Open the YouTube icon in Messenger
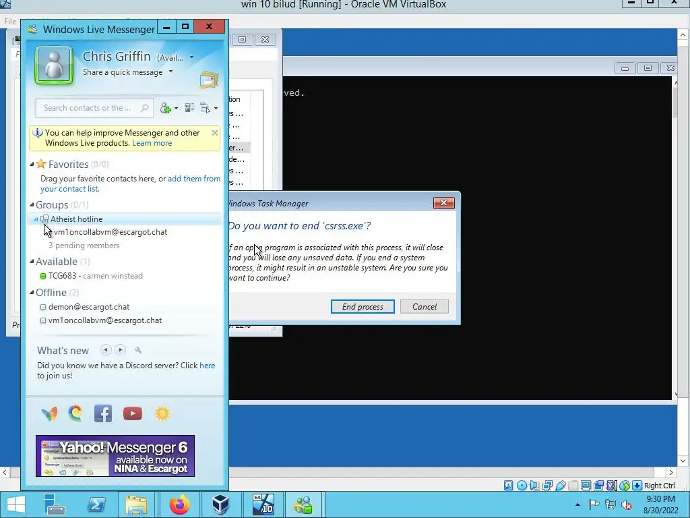690x518 pixels. pyautogui.click(x=133, y=413)
